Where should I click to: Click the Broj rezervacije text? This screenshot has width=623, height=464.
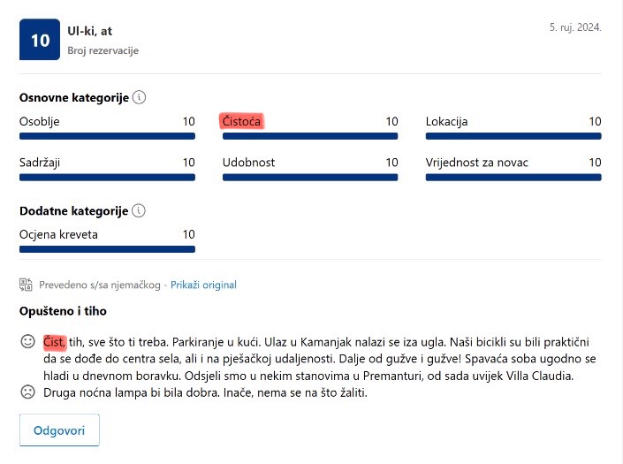coord(103,50)
